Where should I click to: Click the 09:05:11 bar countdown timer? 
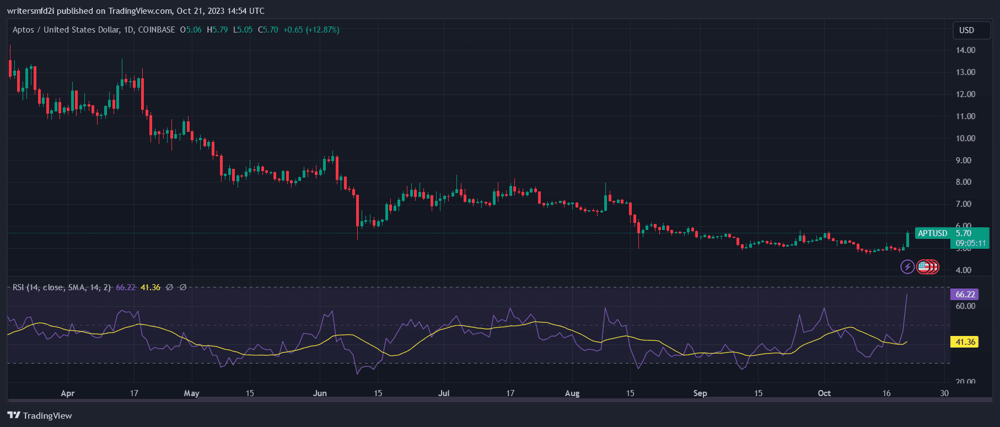tap(970, 243)
